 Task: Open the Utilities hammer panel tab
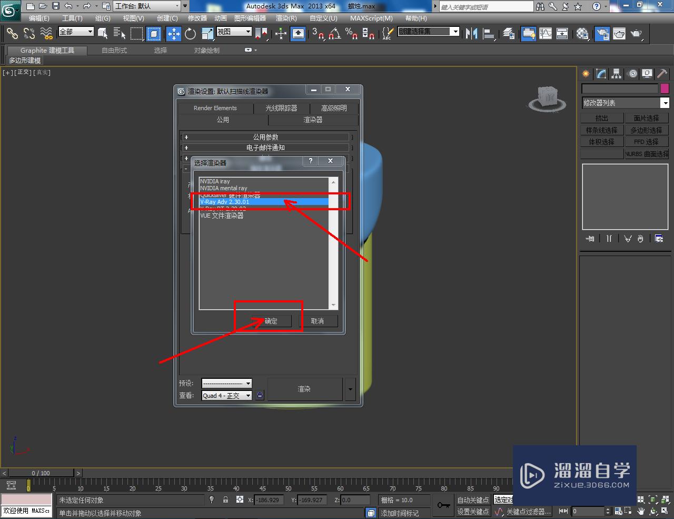tap(662, 74)
